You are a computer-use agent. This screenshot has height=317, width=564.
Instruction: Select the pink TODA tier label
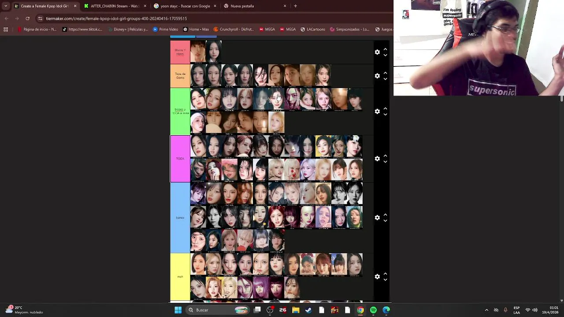(180, 158)
